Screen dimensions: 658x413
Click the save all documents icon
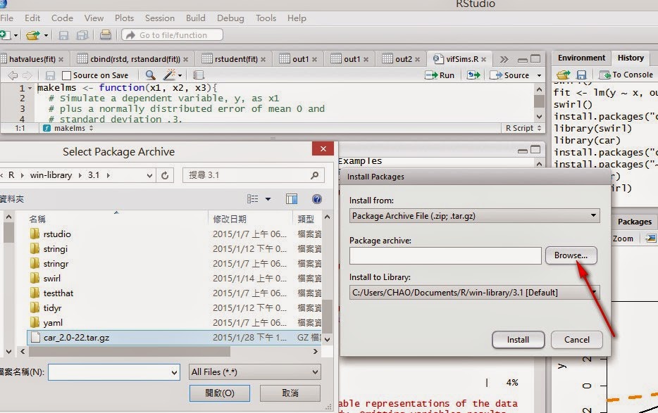tap(82, 35)
